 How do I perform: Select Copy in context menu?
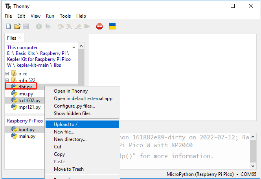pyautogui.click(x=83, y=154)
